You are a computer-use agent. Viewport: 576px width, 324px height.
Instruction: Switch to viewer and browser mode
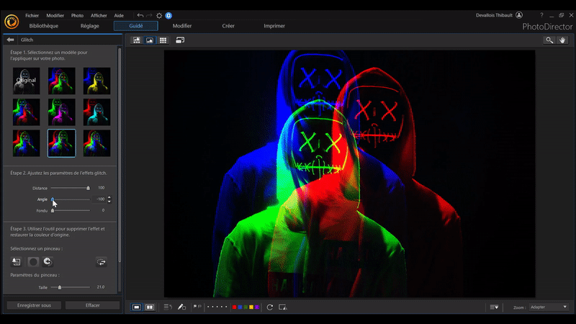[x=137, y=40]
